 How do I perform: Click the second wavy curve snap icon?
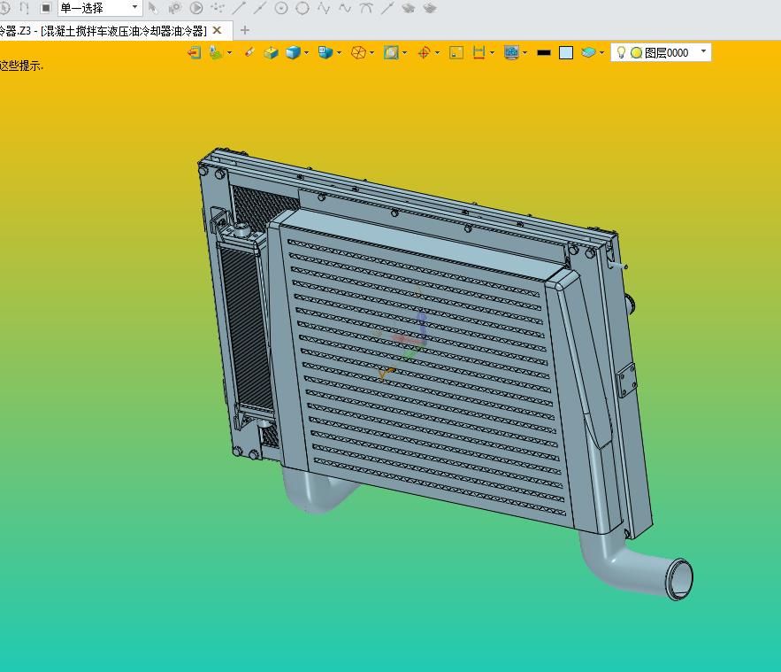click(345, 8)
